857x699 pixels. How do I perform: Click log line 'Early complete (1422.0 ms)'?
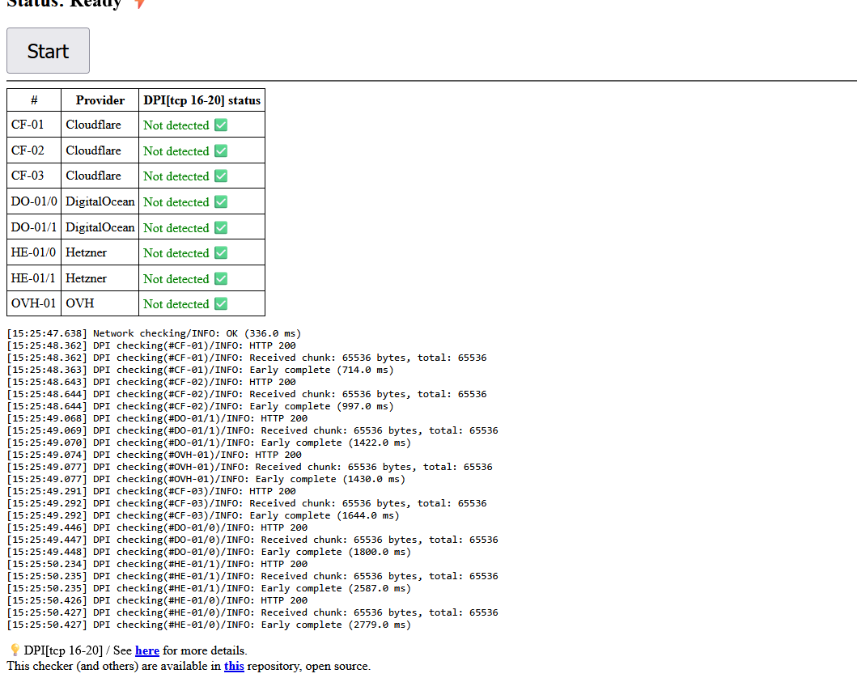coord(209,443)
